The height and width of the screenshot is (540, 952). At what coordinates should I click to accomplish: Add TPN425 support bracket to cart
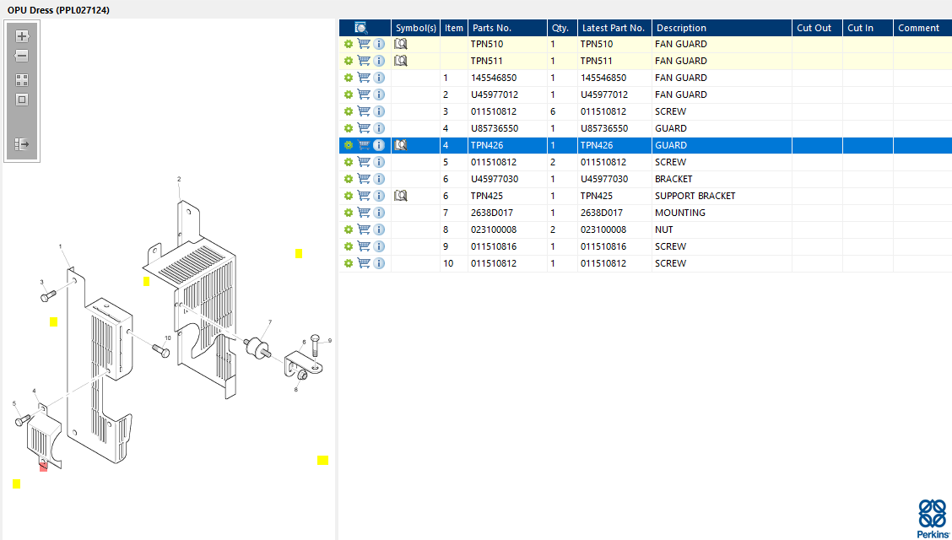[364, 196]
